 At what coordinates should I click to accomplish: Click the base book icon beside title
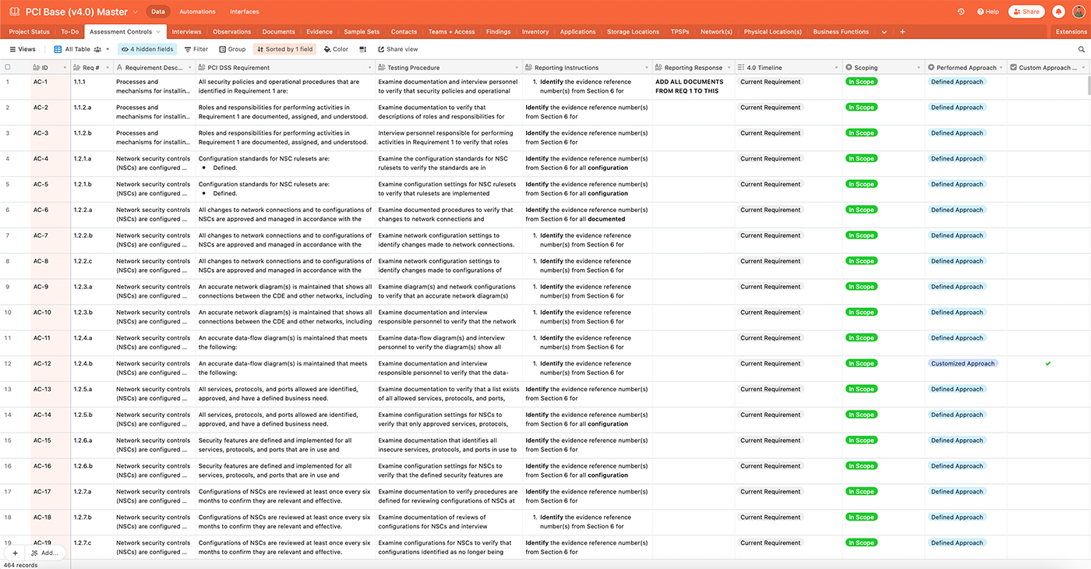pyautogui.click(x=15, y=12)
